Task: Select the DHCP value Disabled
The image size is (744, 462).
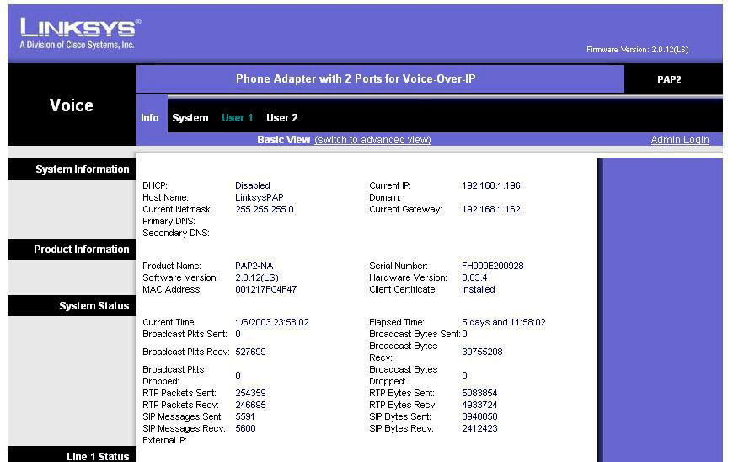Action: click(x=253, y=185)
